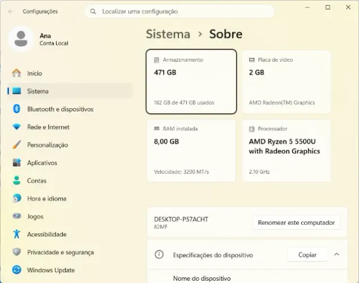Open Acessibilidade settings
The image size is (359, 283).
click(70, 234)
